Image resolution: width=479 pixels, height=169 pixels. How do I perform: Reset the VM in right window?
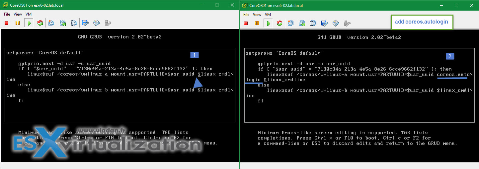[279, 23]
